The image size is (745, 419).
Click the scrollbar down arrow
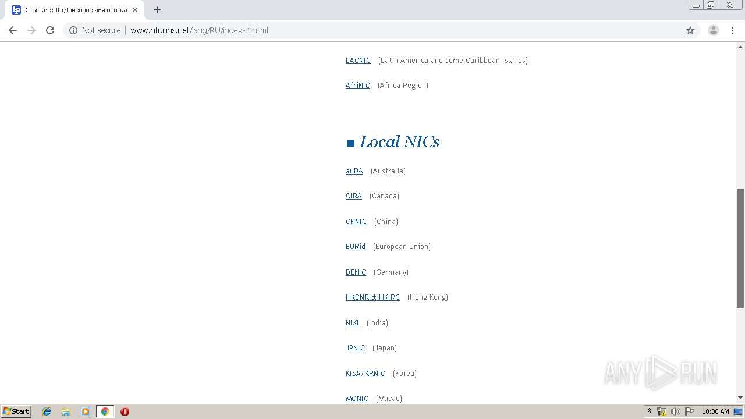740,397
